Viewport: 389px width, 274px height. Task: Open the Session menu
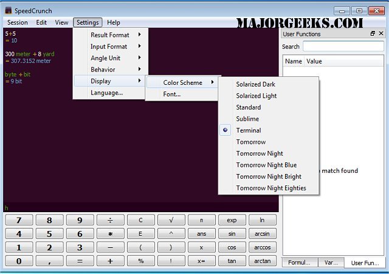point(18,22)
